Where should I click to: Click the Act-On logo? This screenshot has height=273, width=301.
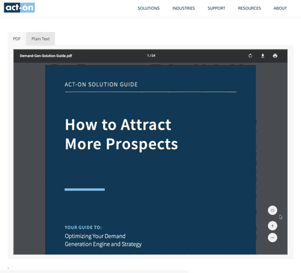click(x=19, y=8)
